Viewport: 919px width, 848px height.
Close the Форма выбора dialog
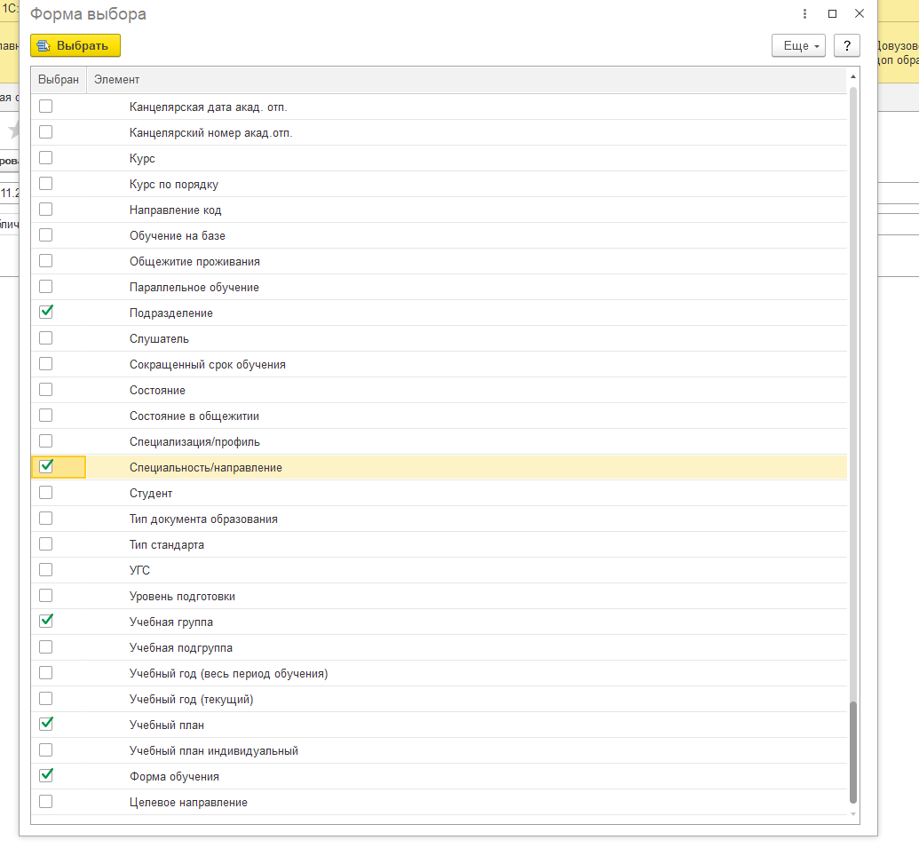pos(859,14)
